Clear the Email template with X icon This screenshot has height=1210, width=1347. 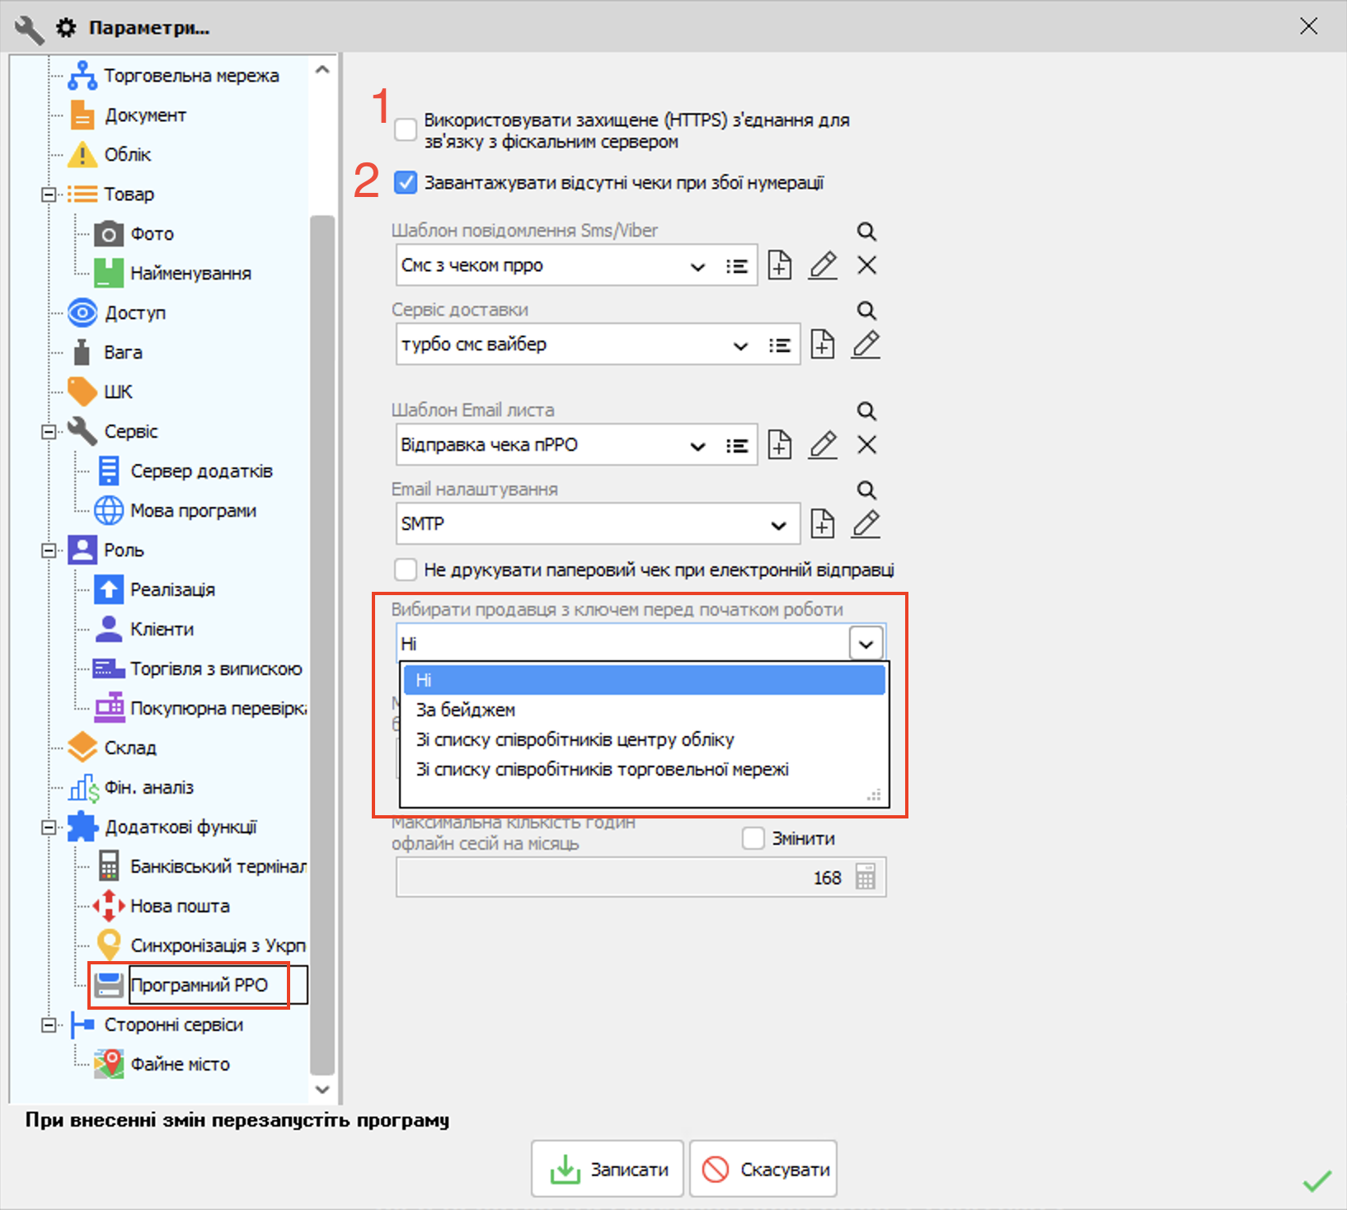point(866,445)
